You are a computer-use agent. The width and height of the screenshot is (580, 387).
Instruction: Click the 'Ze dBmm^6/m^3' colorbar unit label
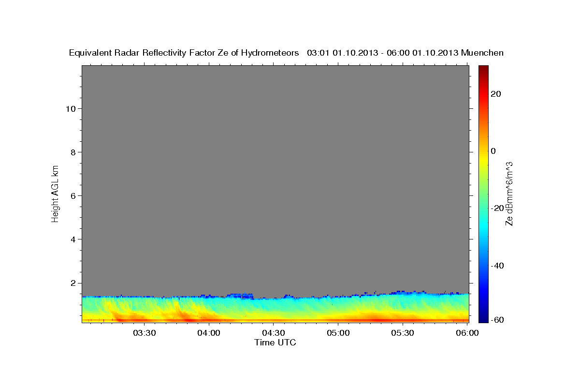click(x=509, y=193)
